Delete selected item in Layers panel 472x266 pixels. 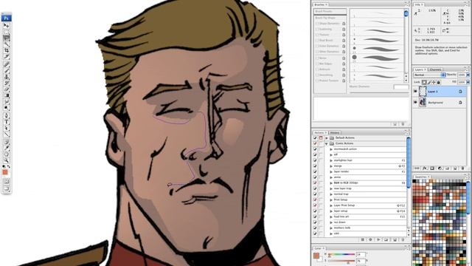462,168
